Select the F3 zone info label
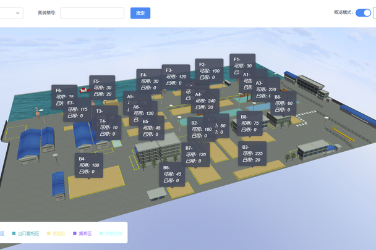This screenshot has width=376, height=250. click(176, 77)
